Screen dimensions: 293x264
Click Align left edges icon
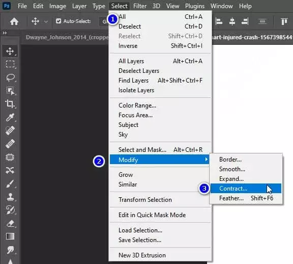click(219, 21)
